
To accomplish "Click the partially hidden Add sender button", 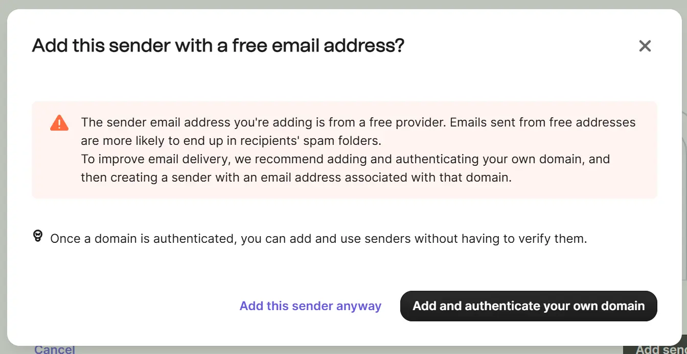I will pos(655,349).
